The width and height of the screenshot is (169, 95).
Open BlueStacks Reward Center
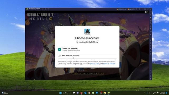coord(121,9)
